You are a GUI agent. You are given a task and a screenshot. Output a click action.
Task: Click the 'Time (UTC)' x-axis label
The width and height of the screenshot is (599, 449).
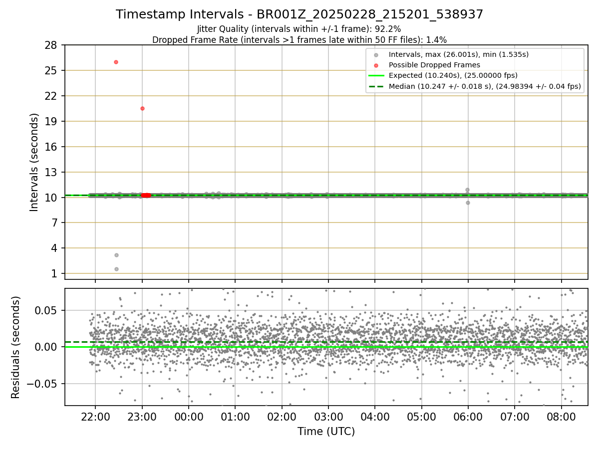point(326,432)
